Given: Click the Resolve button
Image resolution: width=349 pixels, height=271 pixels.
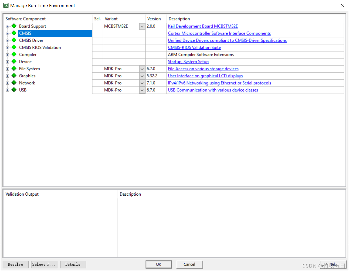Looking at the screenshot, I should (16, 264).
